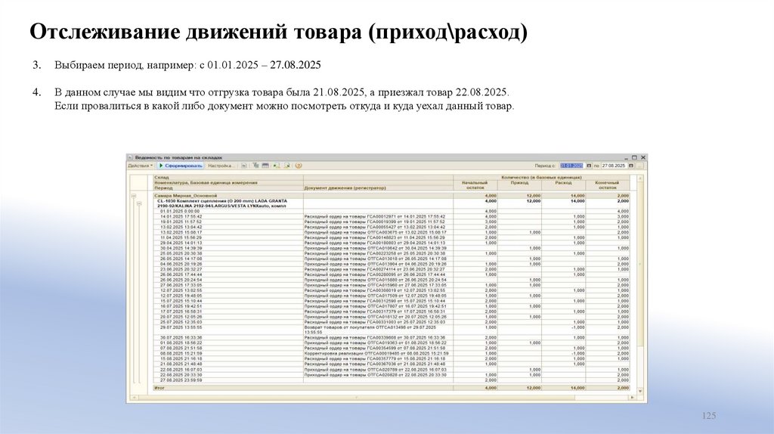Viewport: 774px width, 434px height.
Task: Click the Итог totals row label
Action: pyautogui.click(x=159, y=388)
